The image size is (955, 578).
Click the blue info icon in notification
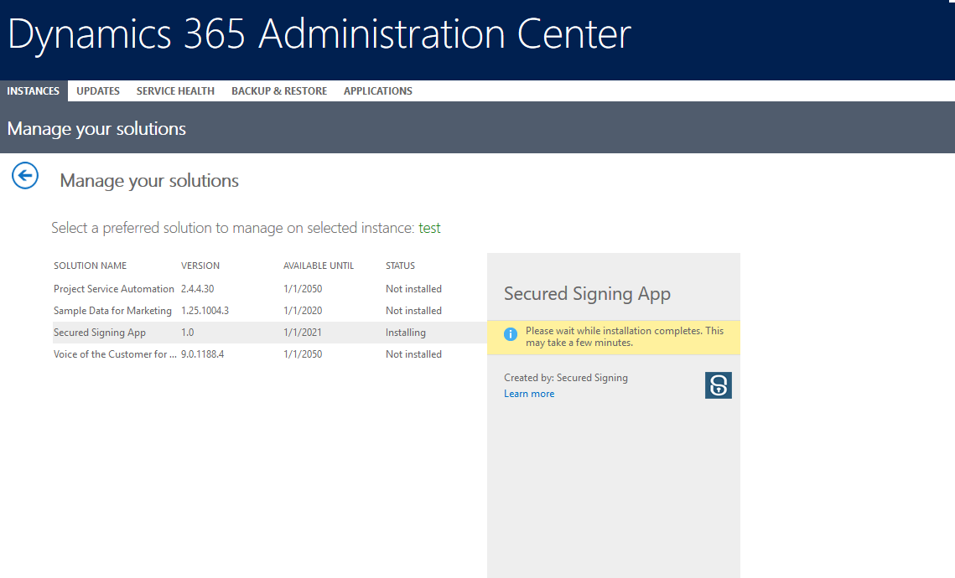tap(511, 334)
